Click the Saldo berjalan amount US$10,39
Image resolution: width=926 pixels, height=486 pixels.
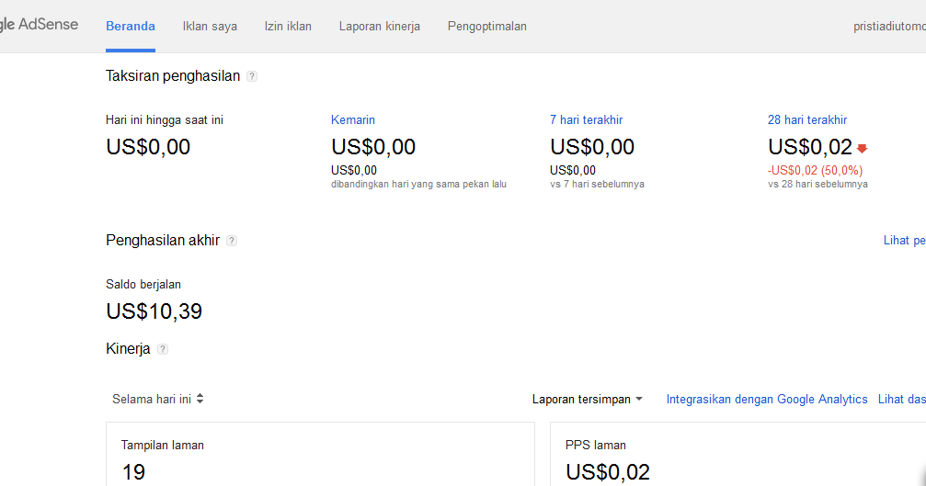(x=154, y=311)
